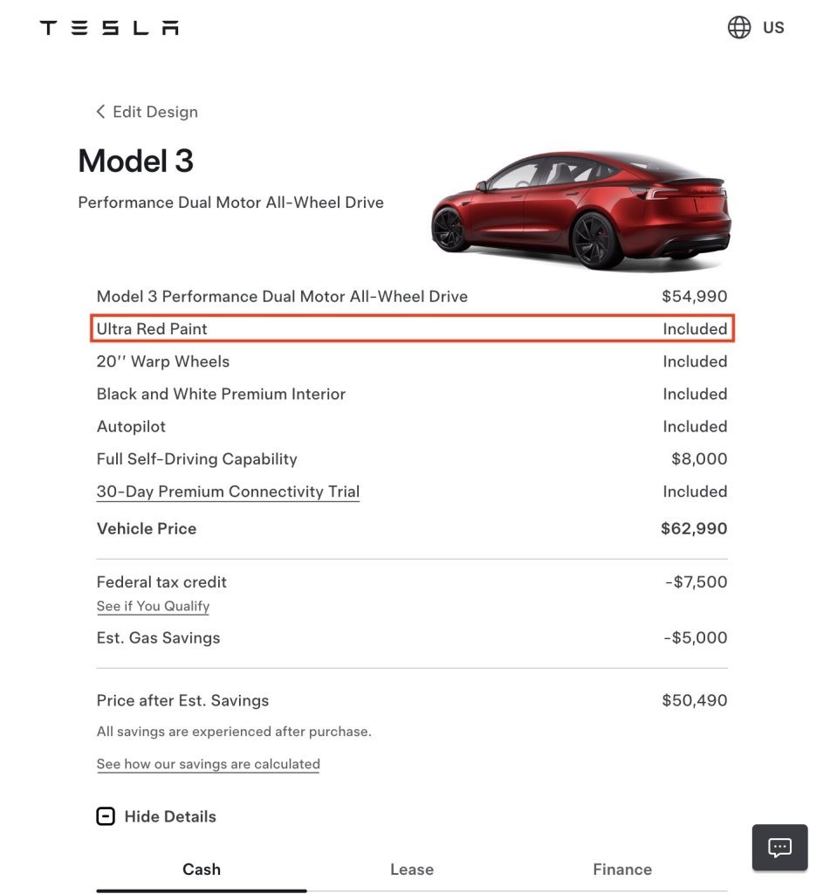
Task: Click the US region label
Action: coord(773,28)
